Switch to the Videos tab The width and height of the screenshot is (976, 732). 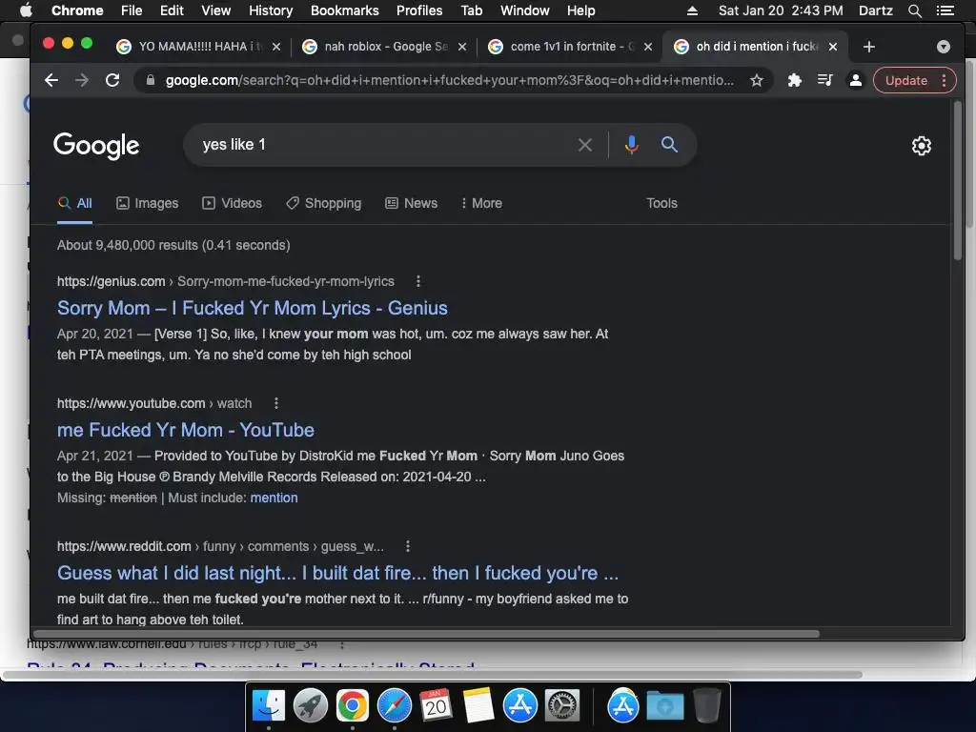point(233,204)
